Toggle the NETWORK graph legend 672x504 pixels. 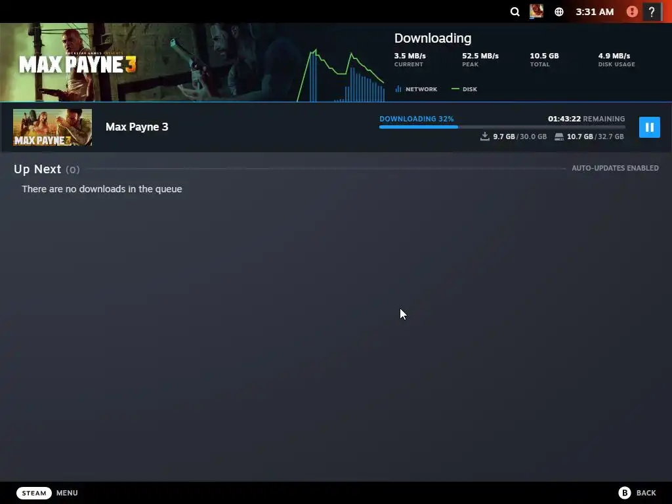point(416,89)
